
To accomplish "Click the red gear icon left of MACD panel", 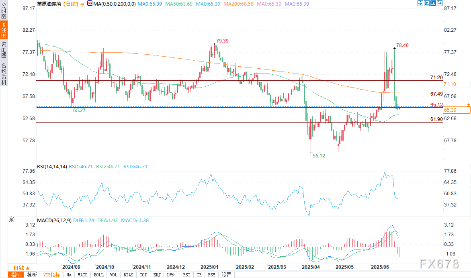I will [x=11, y=219].
